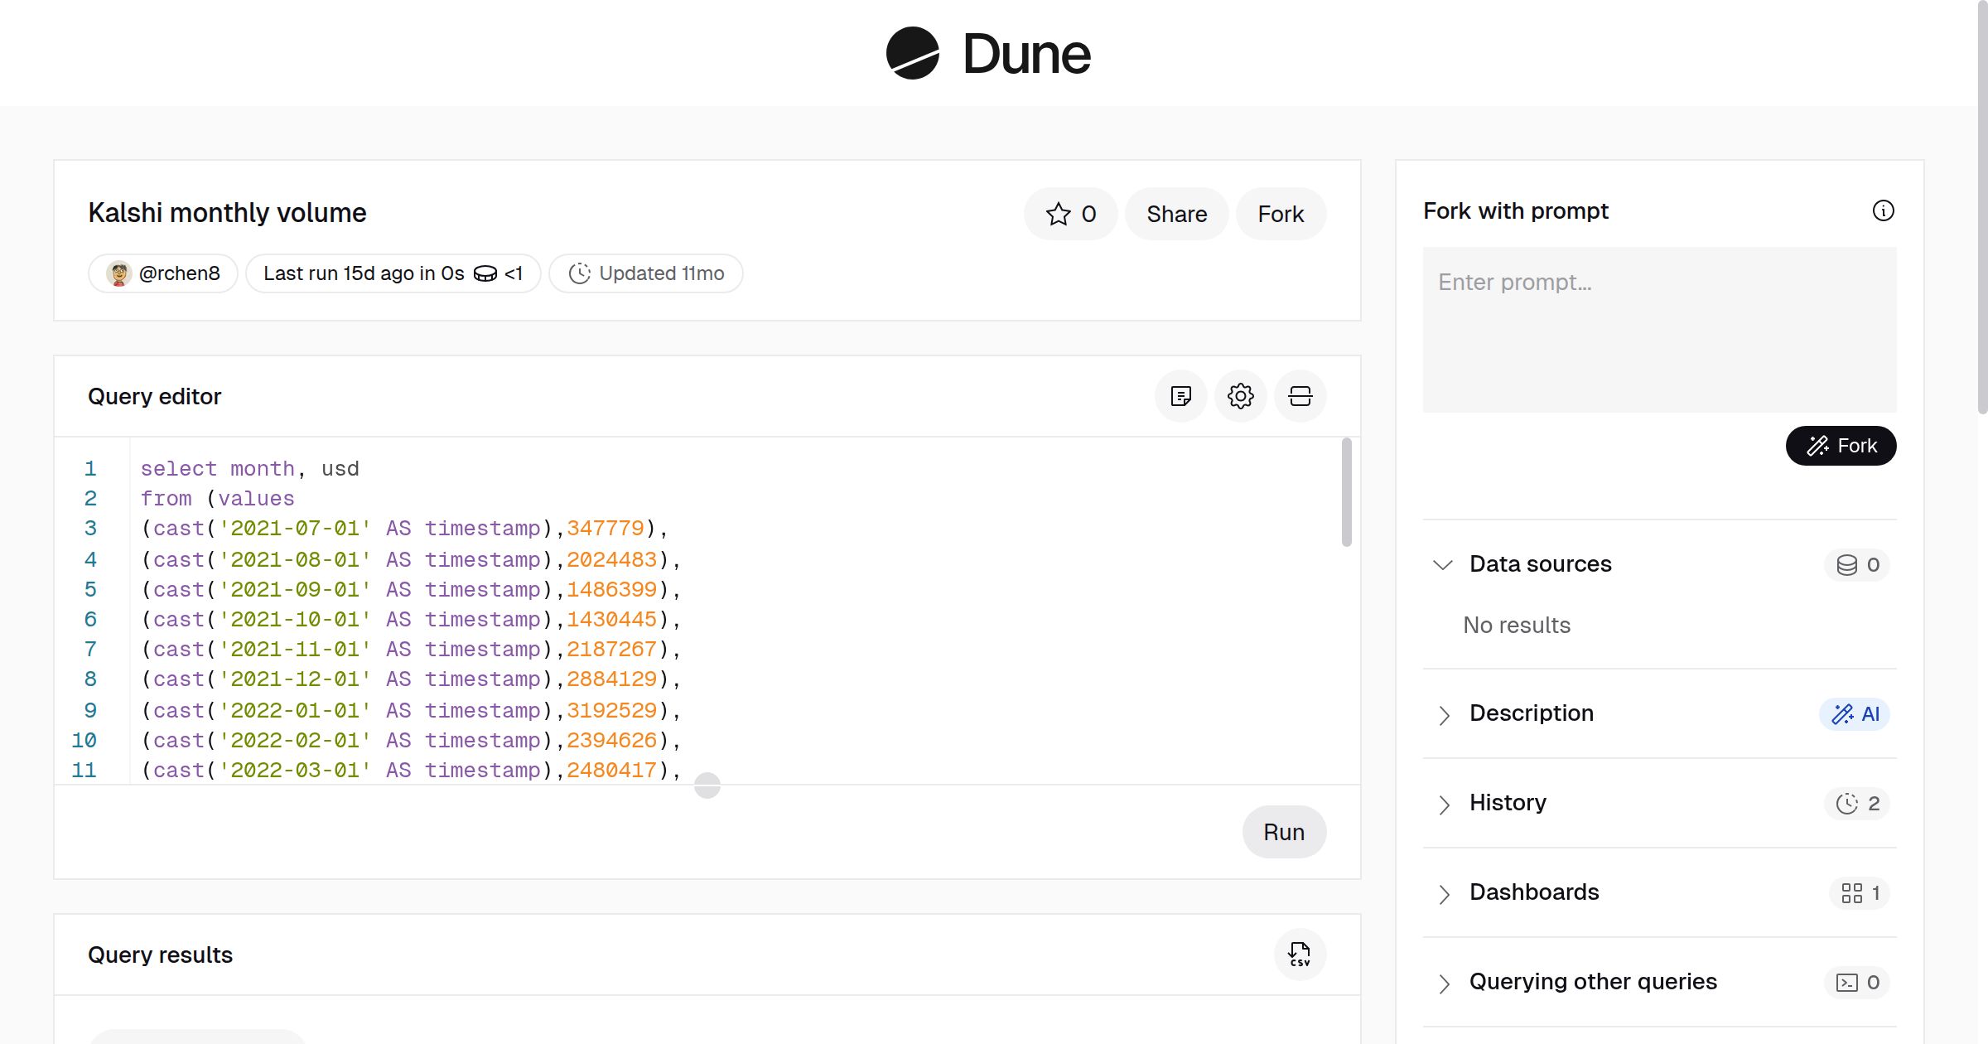This screenshot has width=1988, height=1044.
Task: Click the Share button
Action: click(x=1176, y=214)
